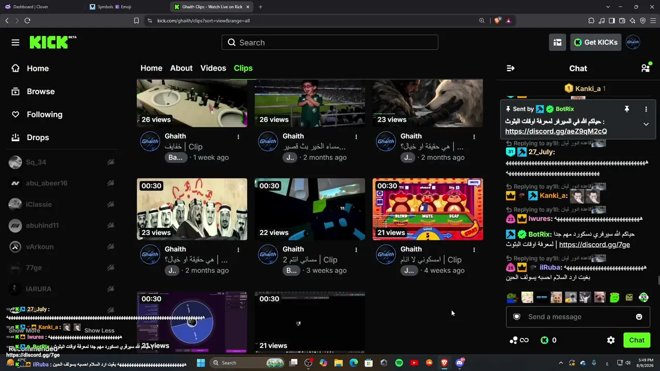Play the bathroom sink clip thumbnail
The image size is (660, 371).
click(x=192, y=103)
